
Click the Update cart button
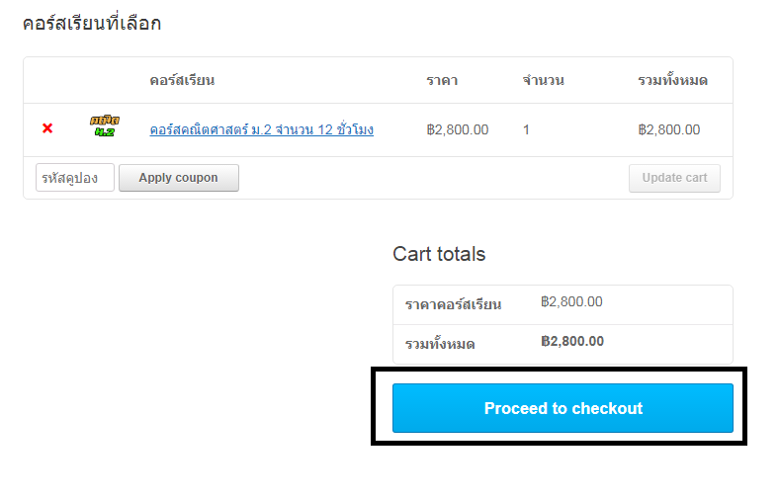tap(674, 178)
